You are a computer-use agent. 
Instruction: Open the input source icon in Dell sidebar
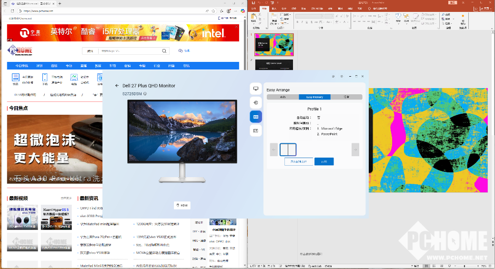[256, 102]
